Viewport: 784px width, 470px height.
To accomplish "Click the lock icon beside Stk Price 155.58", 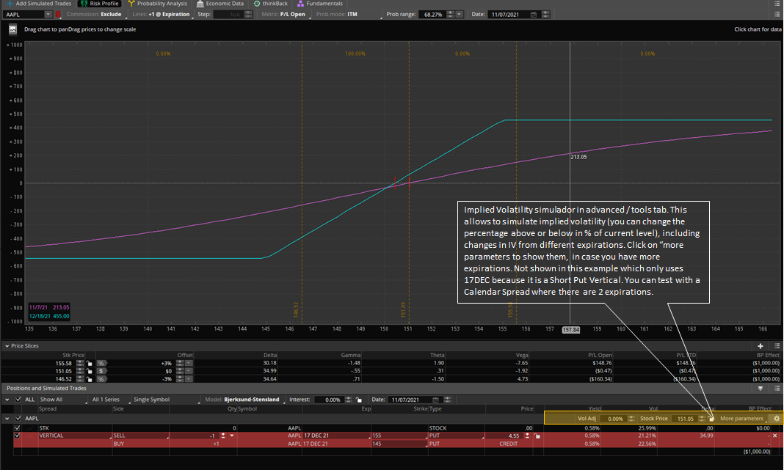I will (88, 362).
